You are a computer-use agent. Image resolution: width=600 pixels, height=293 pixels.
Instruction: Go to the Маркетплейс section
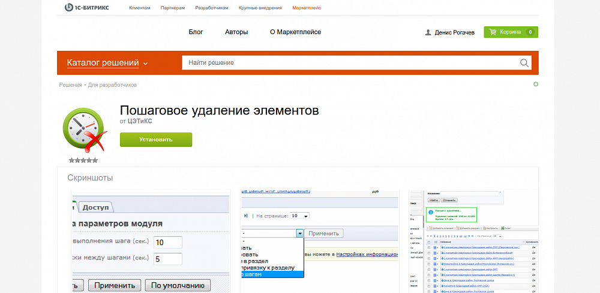(x=307, y=8)
